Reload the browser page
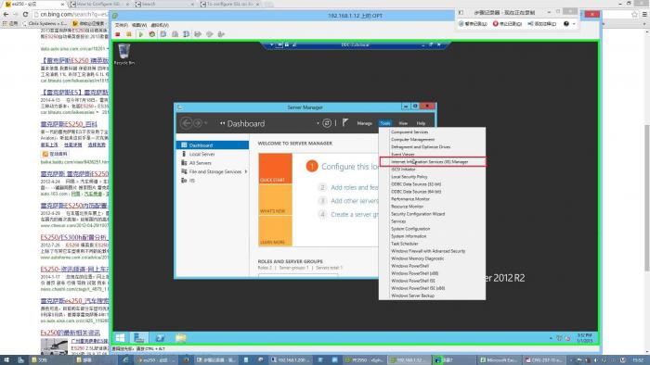Screen dimensions: 650x365 pos(25,14)
